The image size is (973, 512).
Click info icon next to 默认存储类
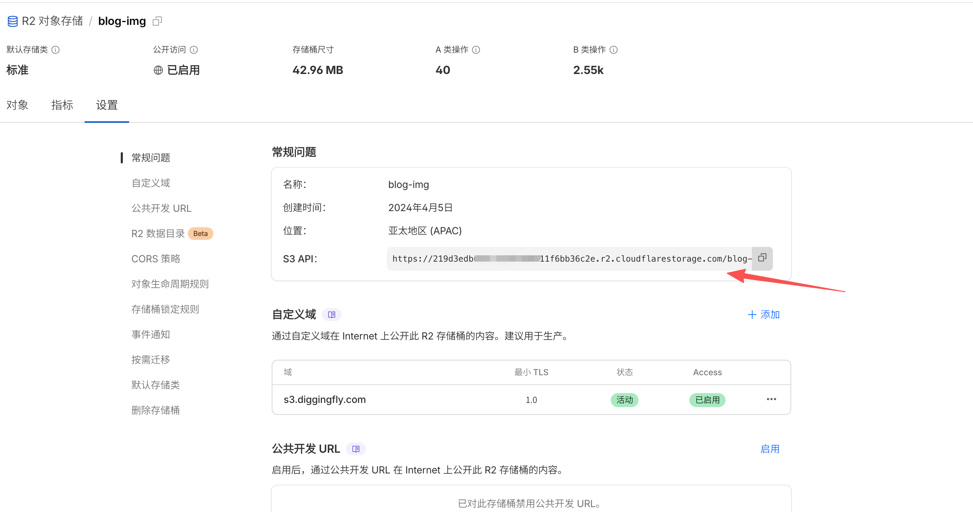pyautogui.click(x=55, y=50)
